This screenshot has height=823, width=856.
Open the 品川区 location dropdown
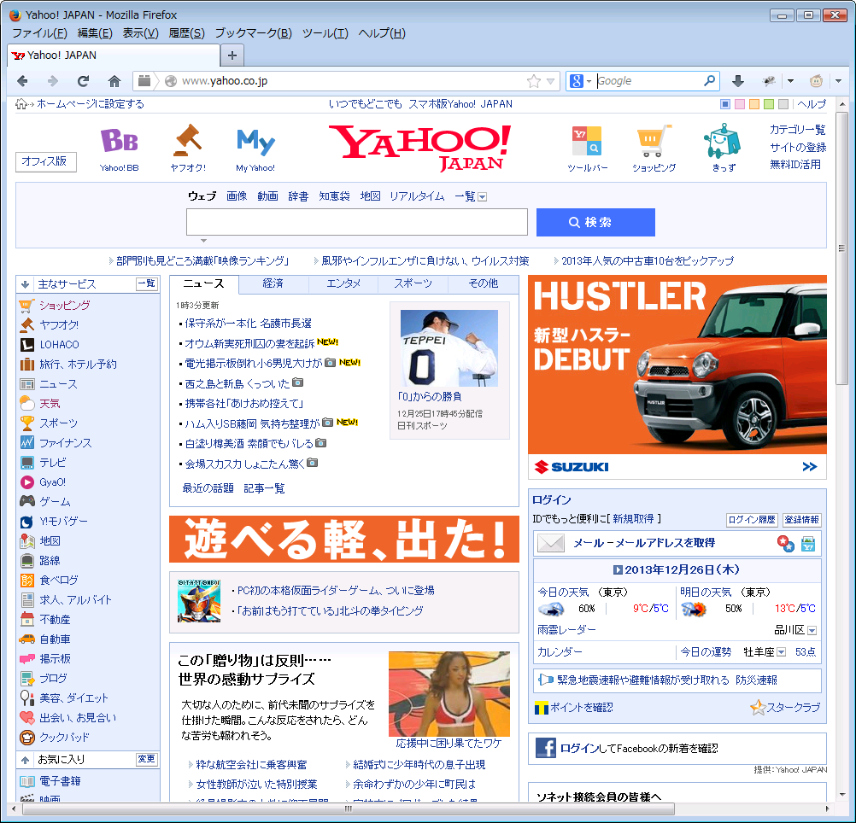(812, 630)
